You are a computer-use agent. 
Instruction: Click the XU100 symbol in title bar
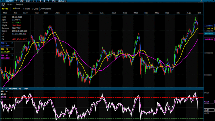9,1
